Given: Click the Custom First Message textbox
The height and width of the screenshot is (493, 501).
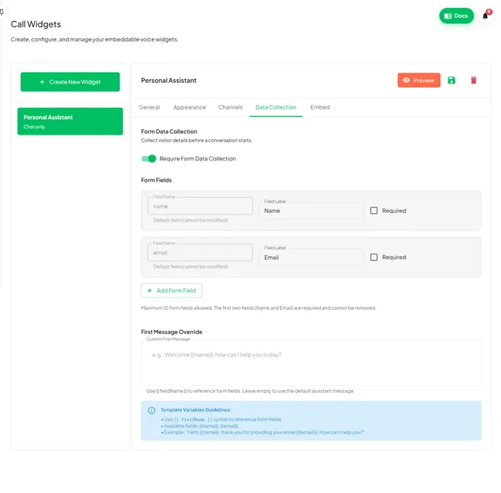Looking at the screenshot, I should pos(312,363).
